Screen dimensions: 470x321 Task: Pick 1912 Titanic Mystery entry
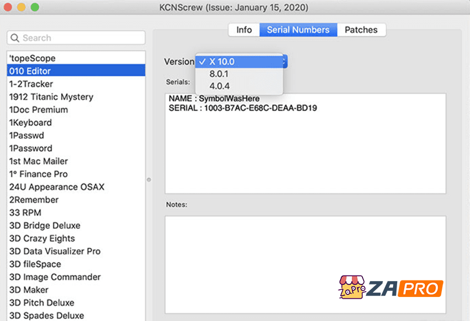pyautogui.click(x=51, y=97)
